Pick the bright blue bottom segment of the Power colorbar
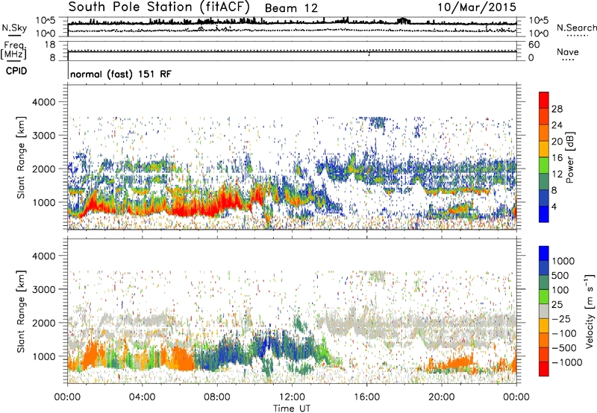The height and width of the screenshot is (413, 597). (544, 215)
